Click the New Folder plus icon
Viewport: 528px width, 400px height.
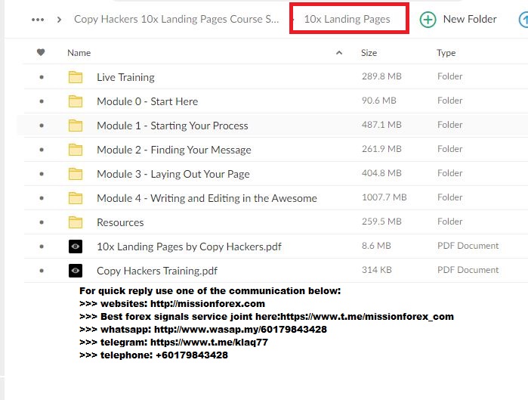428,20
